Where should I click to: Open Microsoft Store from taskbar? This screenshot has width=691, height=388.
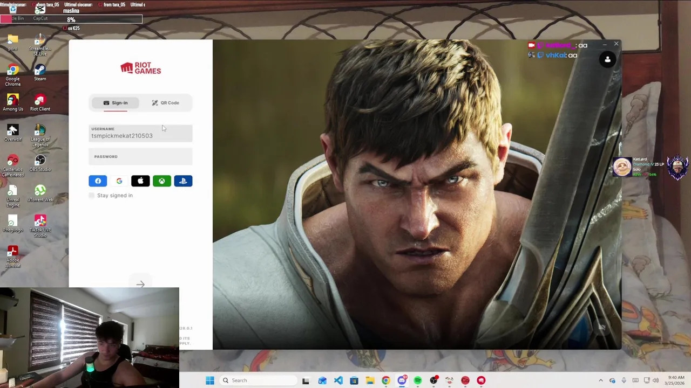click(x=354, y=380)
